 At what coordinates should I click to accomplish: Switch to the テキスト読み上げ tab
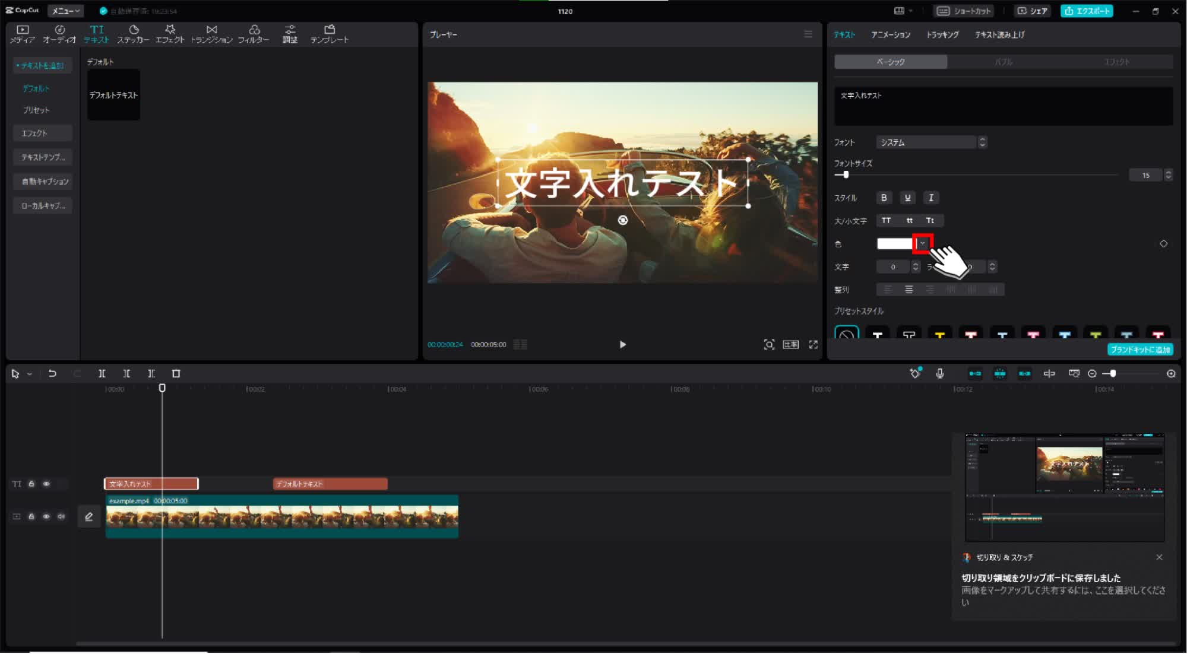pos(999,34)
